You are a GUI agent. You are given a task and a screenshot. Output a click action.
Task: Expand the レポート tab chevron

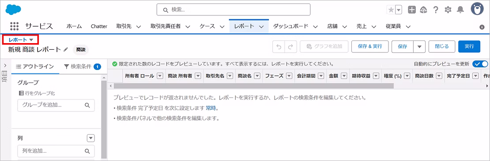point(262,27)
